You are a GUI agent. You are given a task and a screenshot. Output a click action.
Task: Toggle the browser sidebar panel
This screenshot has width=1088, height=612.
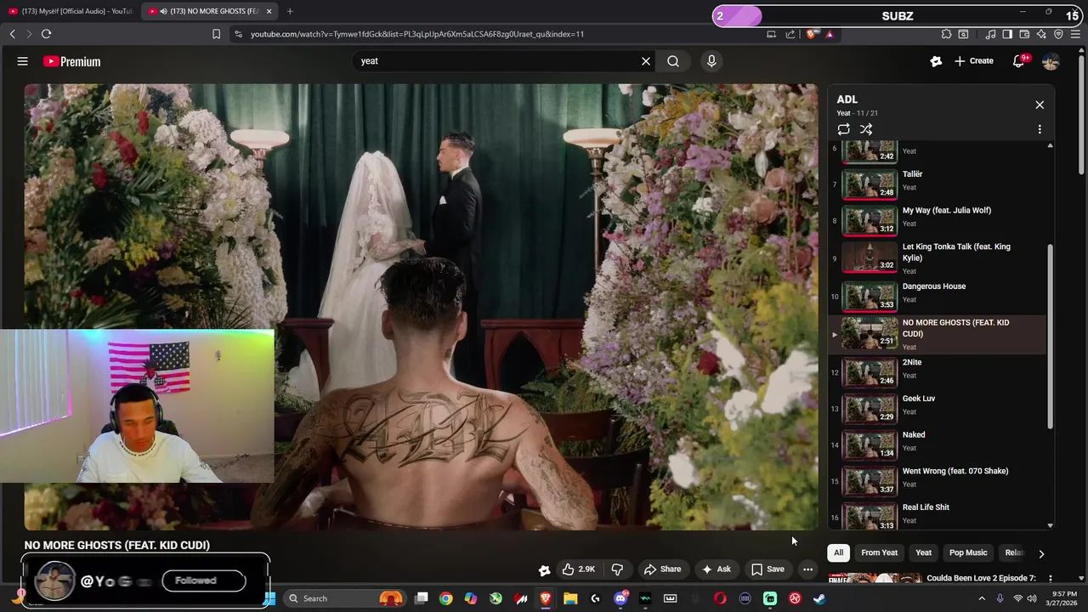pos(1007,34)
